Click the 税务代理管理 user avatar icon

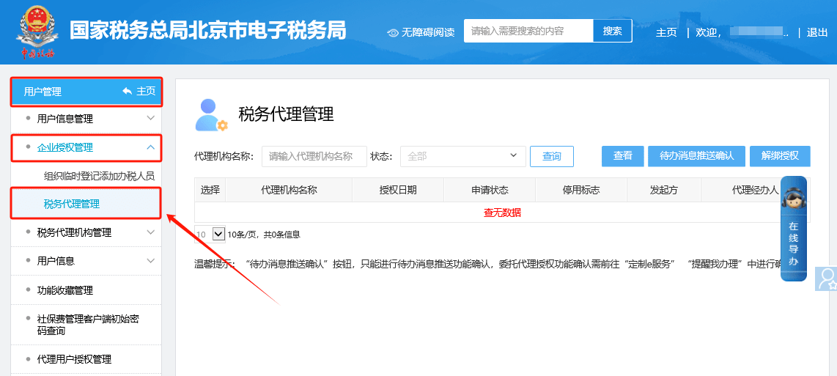211,115
